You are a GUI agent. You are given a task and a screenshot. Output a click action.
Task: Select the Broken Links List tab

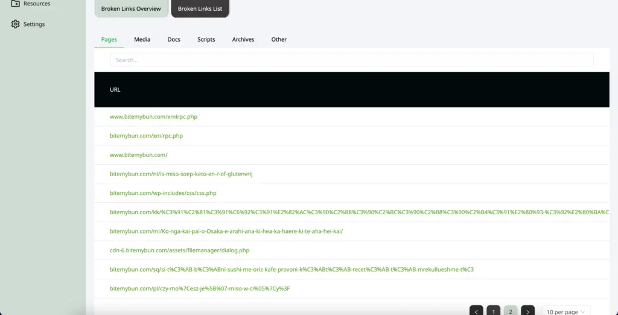pos(200,8)
